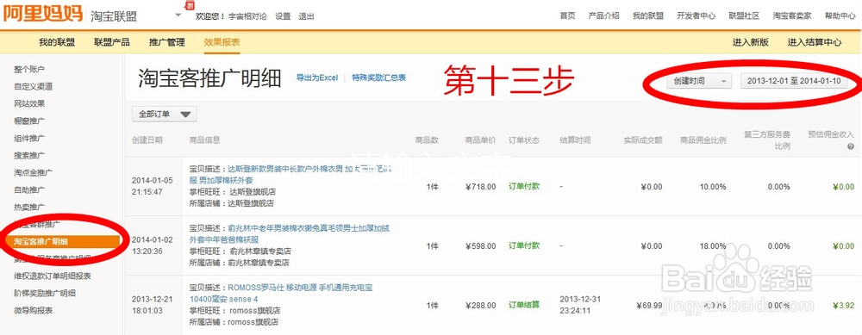Click the 订单状态 column header

[524, 140]
